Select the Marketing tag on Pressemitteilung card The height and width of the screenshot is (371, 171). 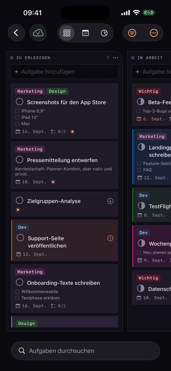pyautogui.click(x=30, y=149)
